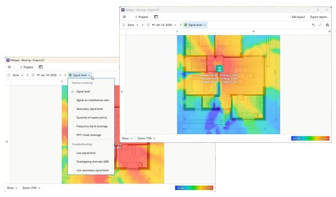Click the undo arrow in front window
This screenshot has height=197, width=336.
313,25
